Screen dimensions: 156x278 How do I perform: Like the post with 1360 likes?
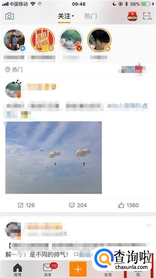tap(128, 205)
